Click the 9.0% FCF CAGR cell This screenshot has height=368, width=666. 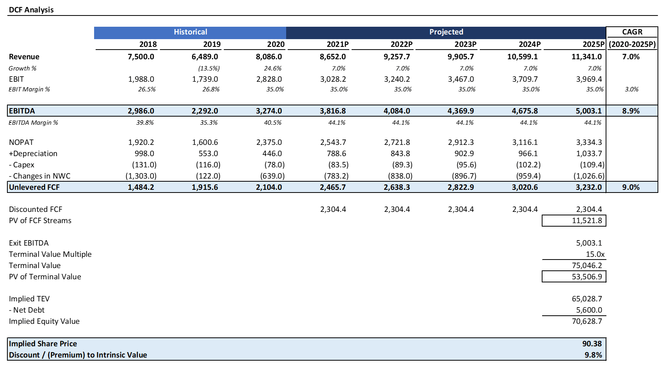click(x=631, y=187)
